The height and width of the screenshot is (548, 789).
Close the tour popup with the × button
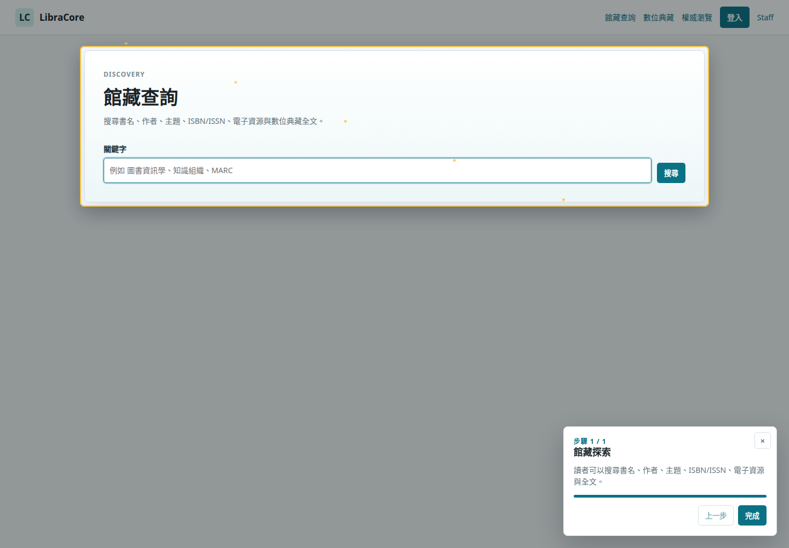click(763, 441)
